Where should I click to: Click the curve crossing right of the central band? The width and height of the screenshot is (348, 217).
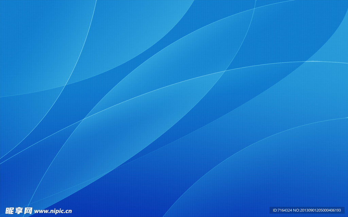(x=225, y=71)
